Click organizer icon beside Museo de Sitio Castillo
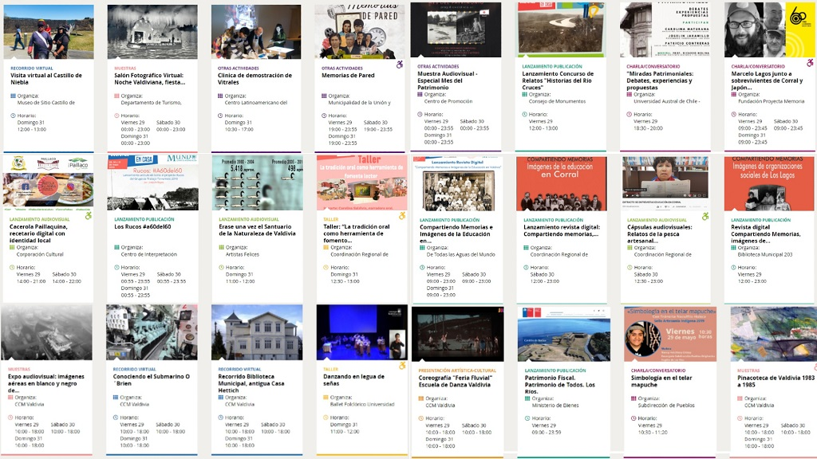 pyautogui.click(x=13, y=96)
